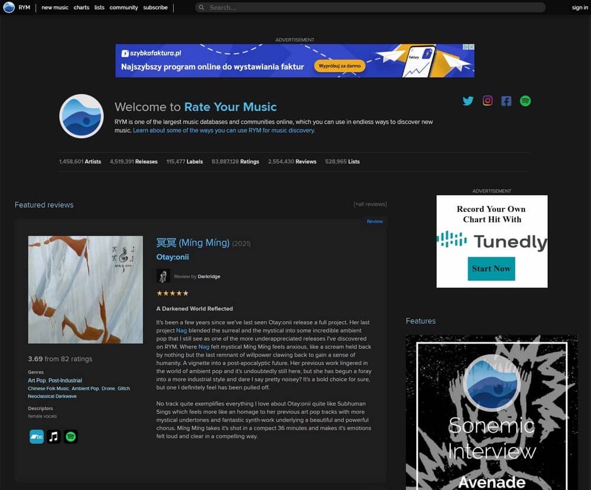Click the Rate Your Music heading link
591x490 pixels.
pos(230,107)
